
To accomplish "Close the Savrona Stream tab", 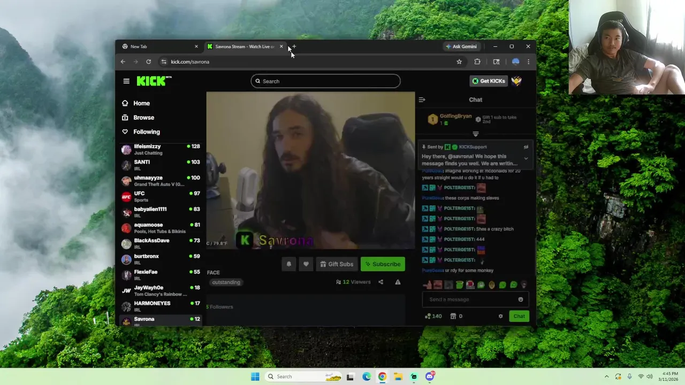I will 281,47.
